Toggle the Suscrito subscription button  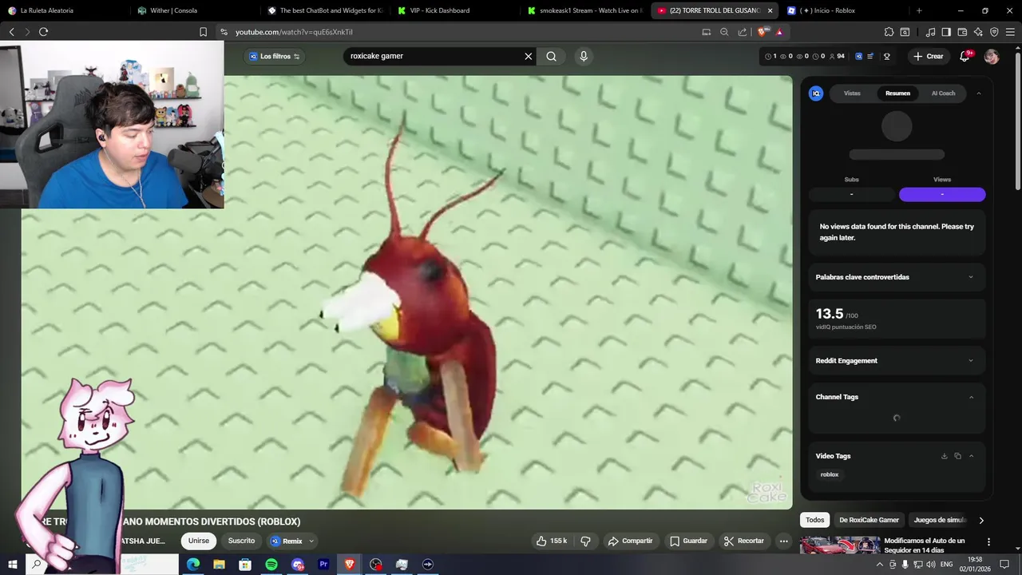(x=241, y=541)
